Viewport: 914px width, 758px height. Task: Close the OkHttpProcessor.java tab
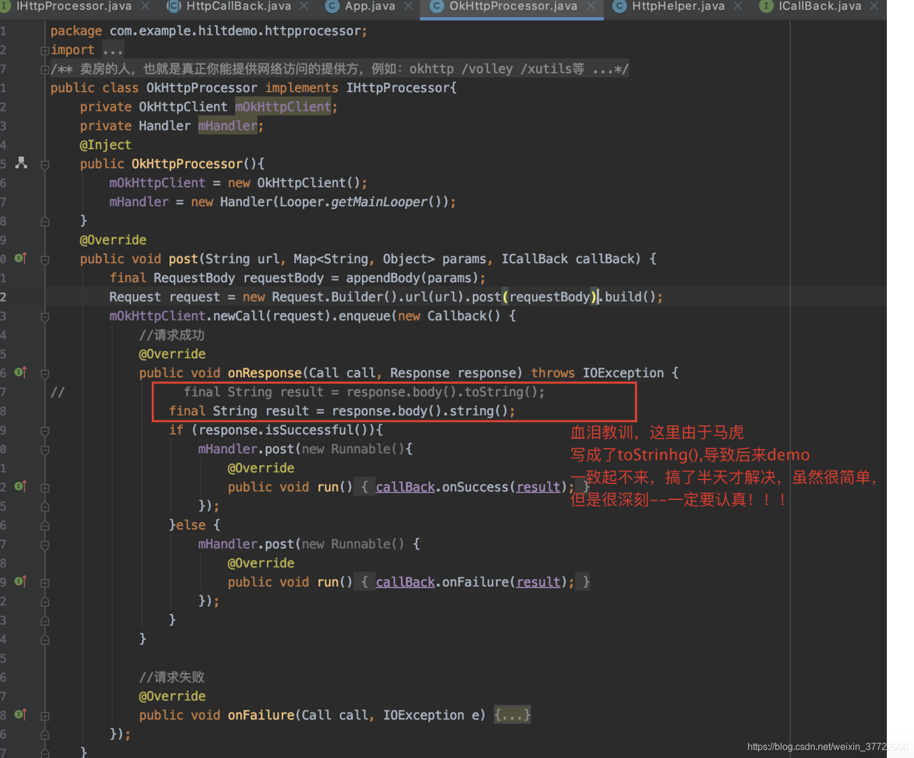click(x=591, y=6)
